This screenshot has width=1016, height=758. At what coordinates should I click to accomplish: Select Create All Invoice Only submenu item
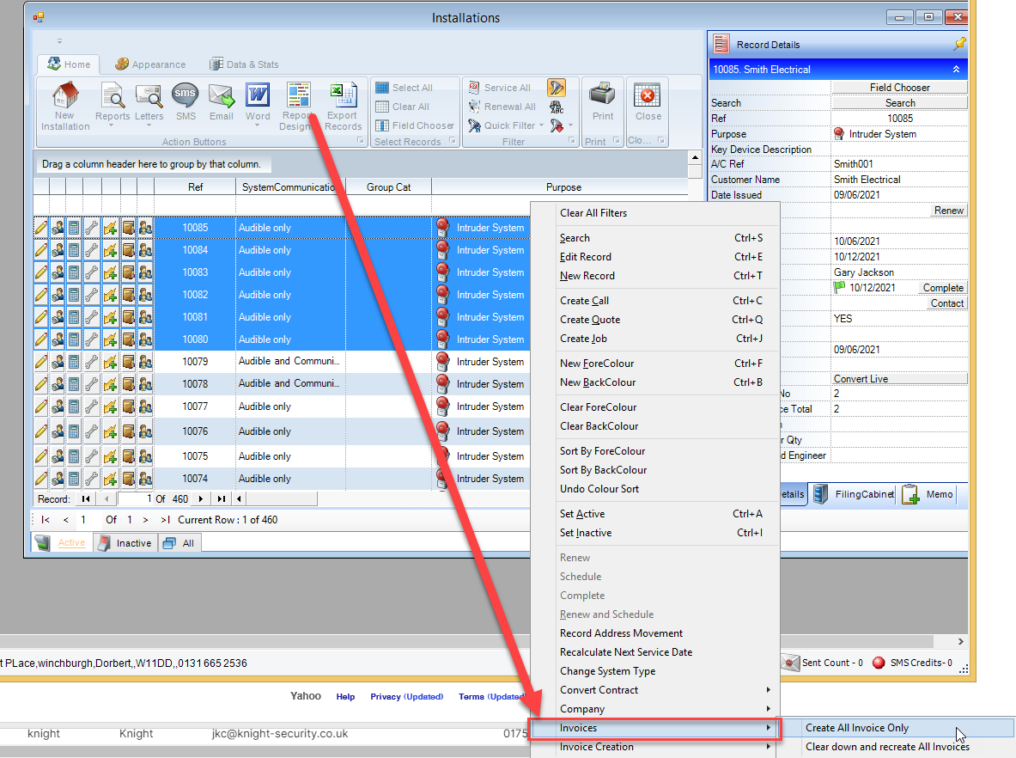coord(896,728)
